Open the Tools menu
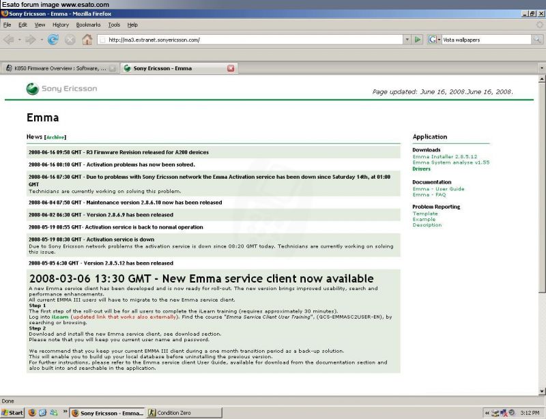Viewport: 546px width, 419px height. coord(114,25)
